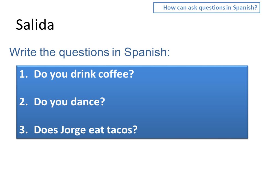Viewport: 262px width, 196px height.
Task: Click the word "How" in the top-right box
Action: pos(169,8)
